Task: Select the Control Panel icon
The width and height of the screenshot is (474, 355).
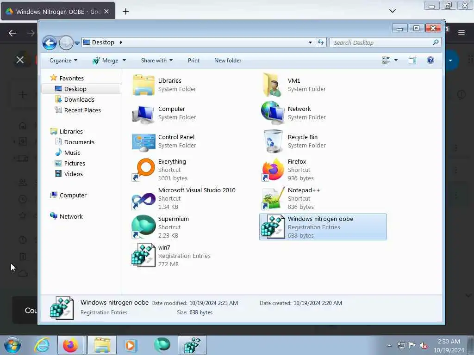Action: pos(143,142)
